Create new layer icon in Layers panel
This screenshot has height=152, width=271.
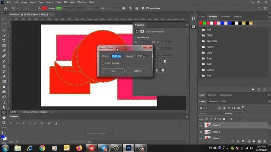259,141
